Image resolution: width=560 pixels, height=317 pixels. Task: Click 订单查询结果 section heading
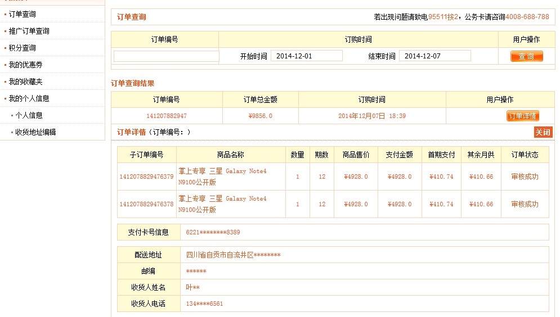(132, 83)
